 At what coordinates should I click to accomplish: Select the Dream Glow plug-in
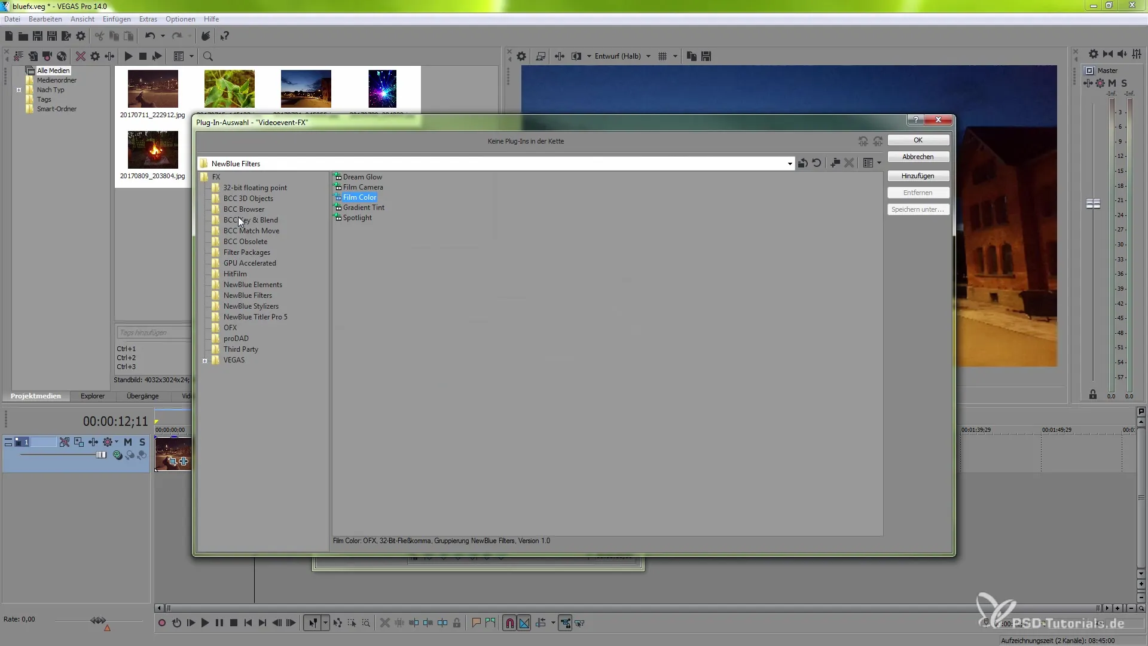pos(362,177)
